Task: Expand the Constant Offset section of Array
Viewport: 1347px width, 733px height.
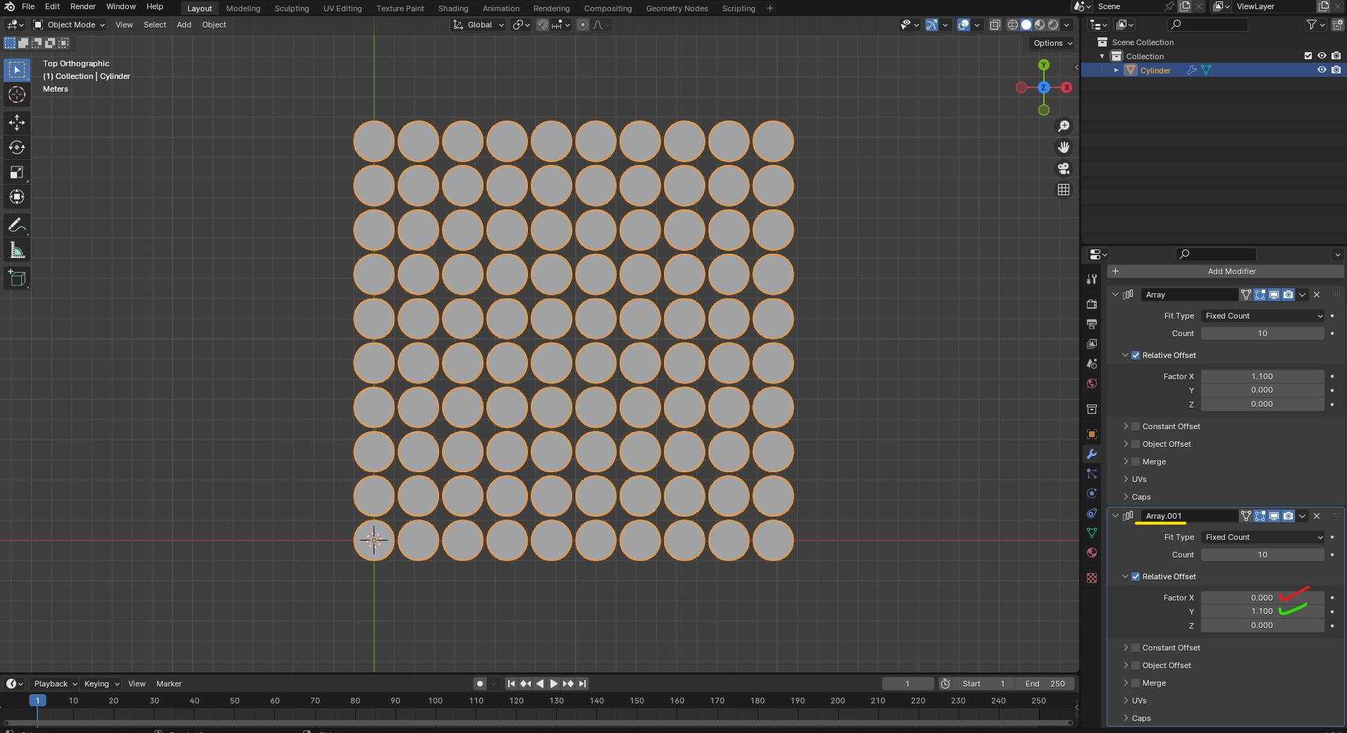Action: point(1126,426)
